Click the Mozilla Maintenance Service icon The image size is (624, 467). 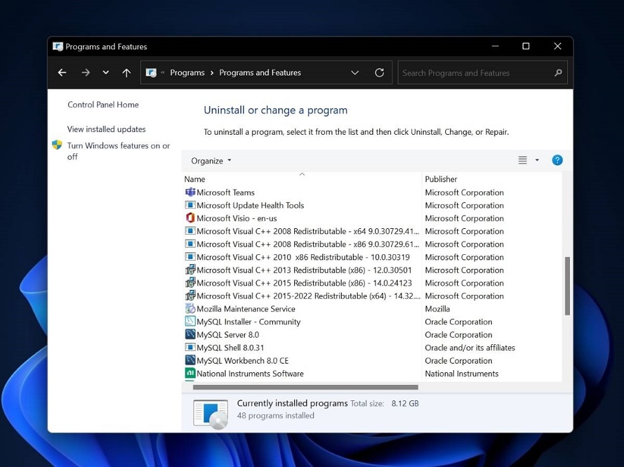click(x=191, y=309)
